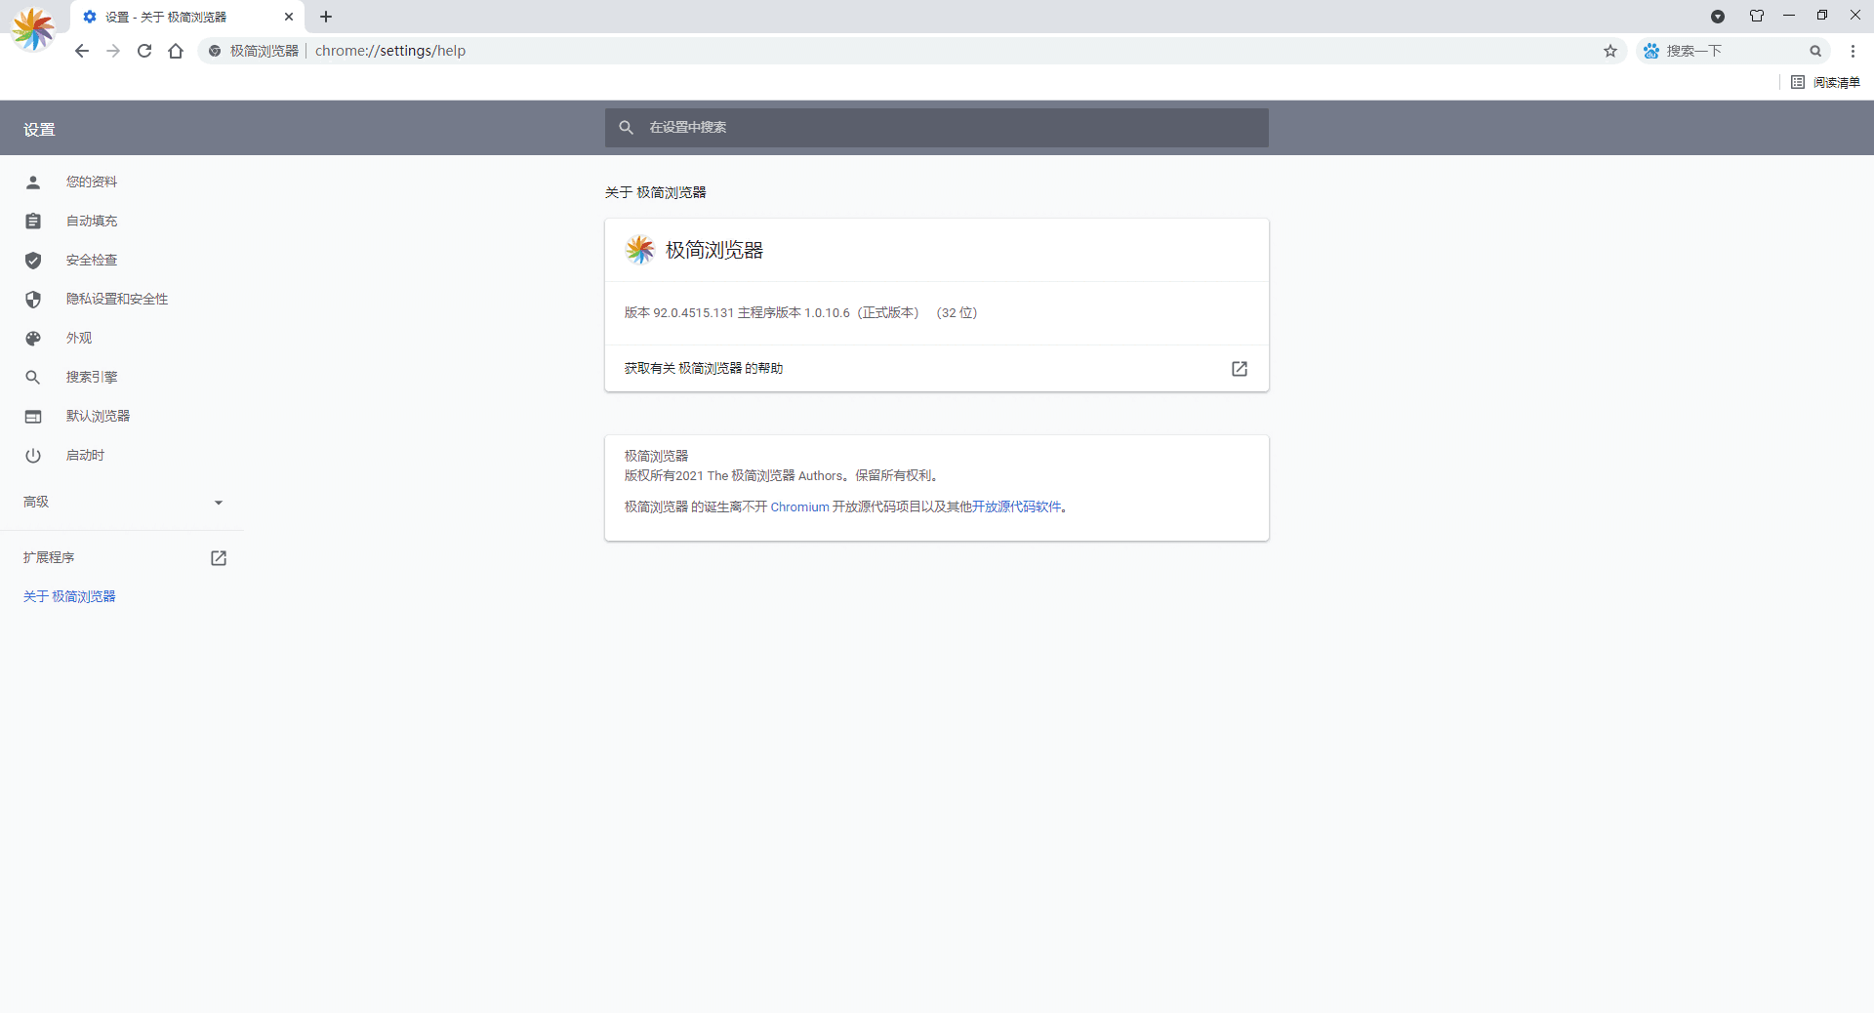1874x1013 pixels.
Task: Open 扩展程序 in a new page
Action: 219,558
